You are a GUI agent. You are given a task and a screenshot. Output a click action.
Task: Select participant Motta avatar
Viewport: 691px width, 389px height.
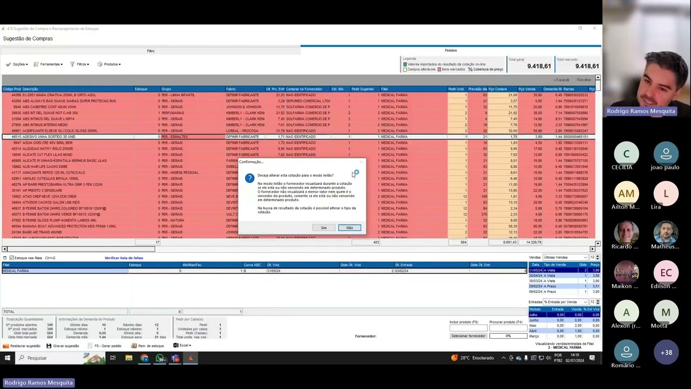[x=666, y=312]
